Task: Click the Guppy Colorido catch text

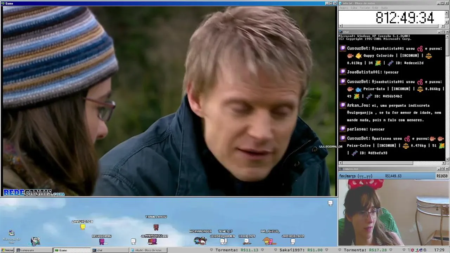Action: [x=378, y=56]
